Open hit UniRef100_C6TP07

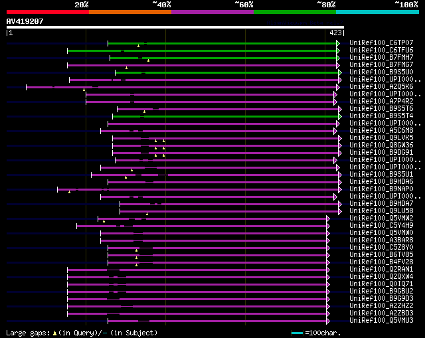(x=381, y=42)
